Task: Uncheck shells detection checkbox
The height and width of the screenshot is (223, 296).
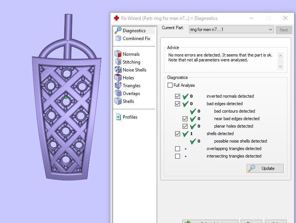Action: pyautogui.click(x=177, y=134)
